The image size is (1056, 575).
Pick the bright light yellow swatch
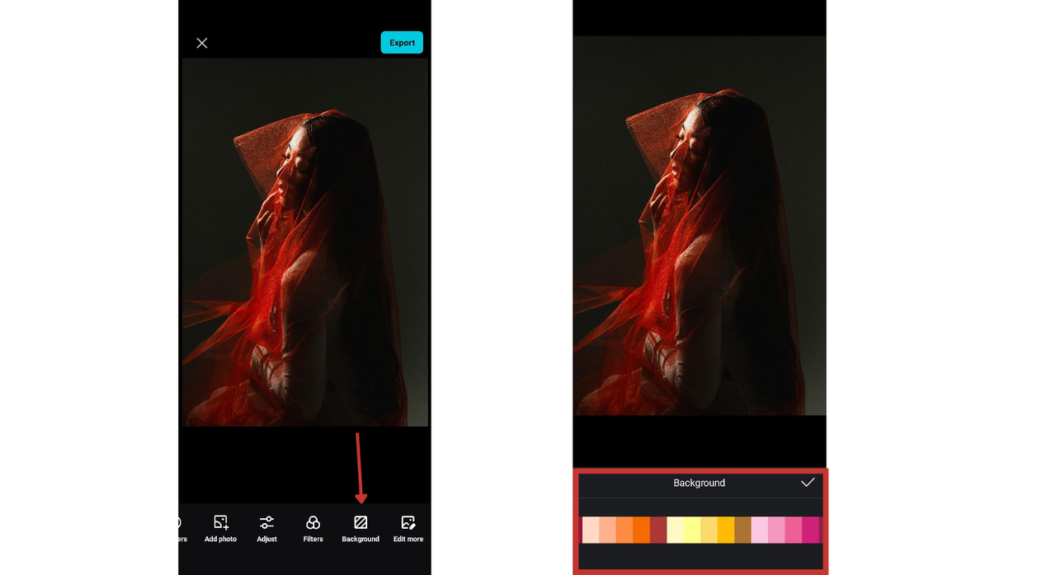[x=692, y=530]
